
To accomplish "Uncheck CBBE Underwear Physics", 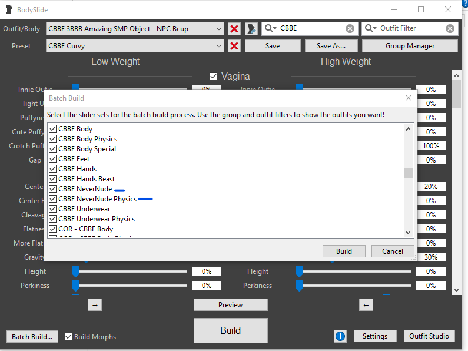I will click(x=53, y=219).
